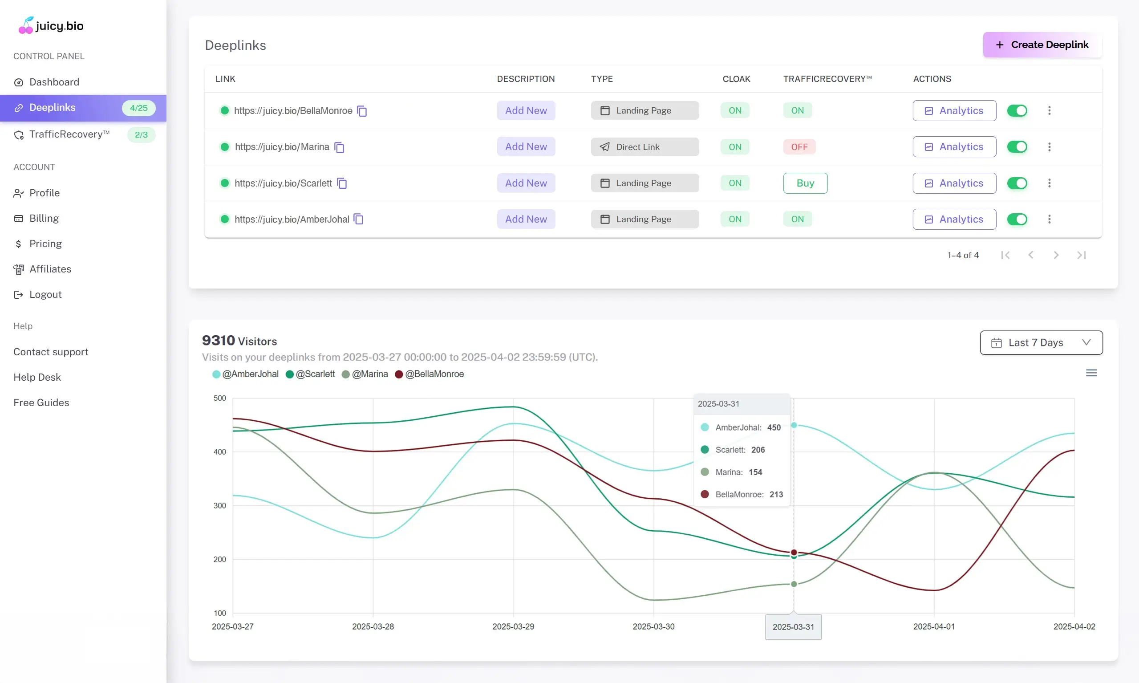The image size is (1139, 683).
Task: Expand the Last 7 Days date range dropdown
Action: [x=1041, y=342]
